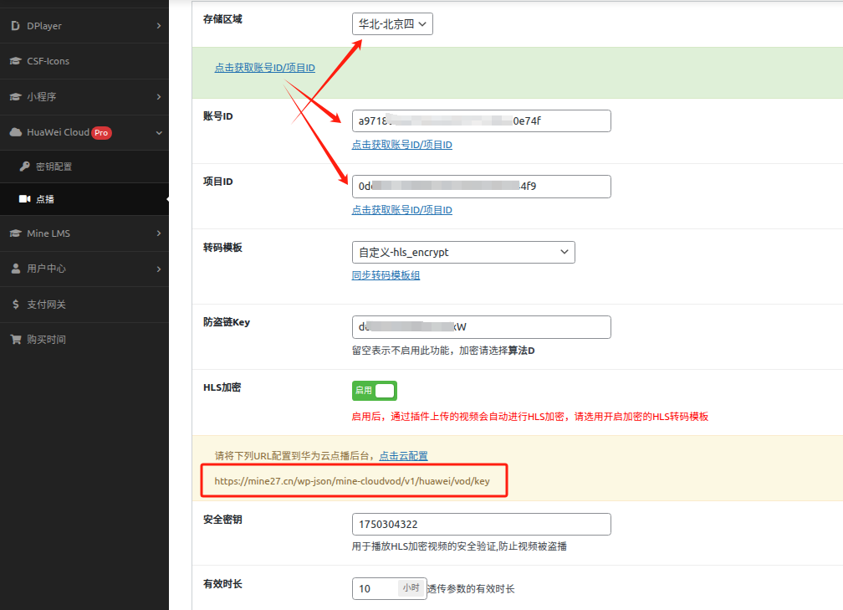Viewport: 843px width, 610px height.
Task: Click the DPlayer icon in the sidebar
Action: 15,25
